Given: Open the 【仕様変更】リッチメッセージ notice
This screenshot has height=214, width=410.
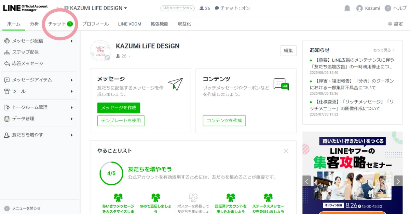Looking at the screenshot, I should coord(352,105).
